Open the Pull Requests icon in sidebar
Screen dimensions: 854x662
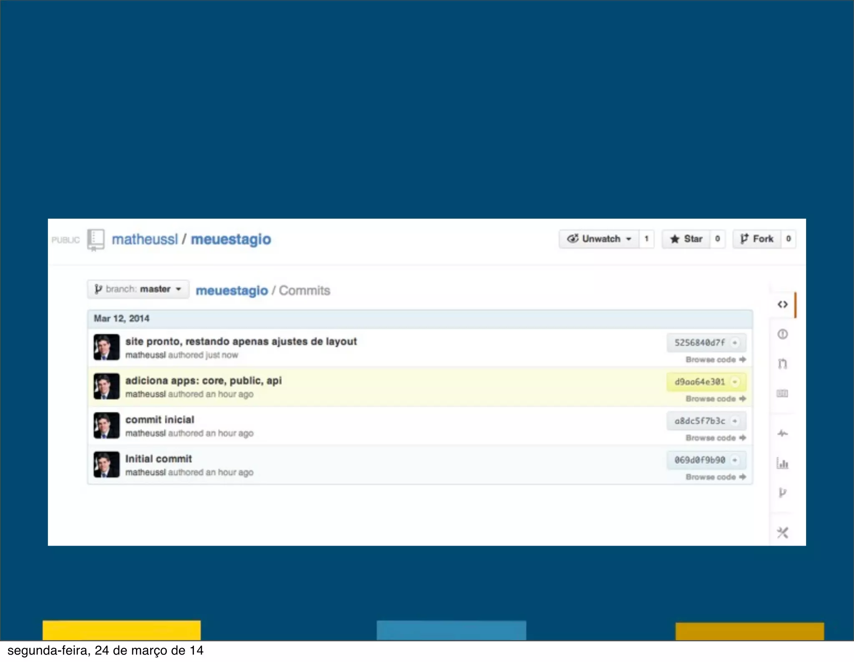783,364
